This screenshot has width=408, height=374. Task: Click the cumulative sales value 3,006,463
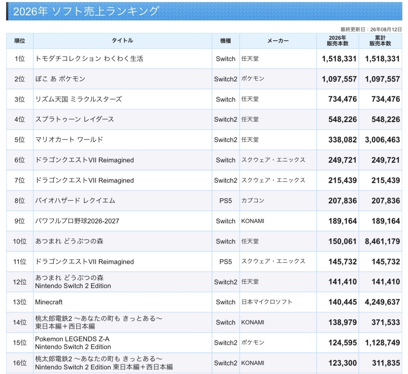point(382,140)
